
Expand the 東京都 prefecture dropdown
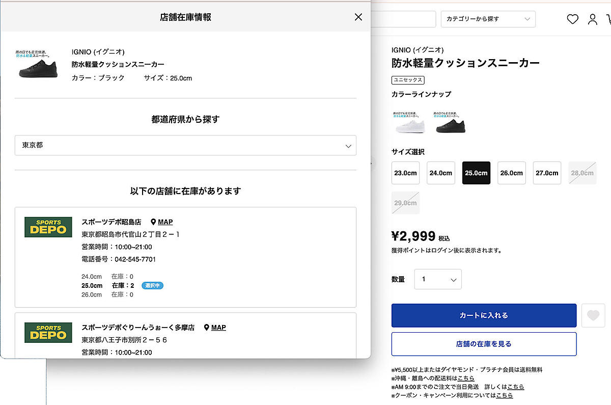[185, 145]
